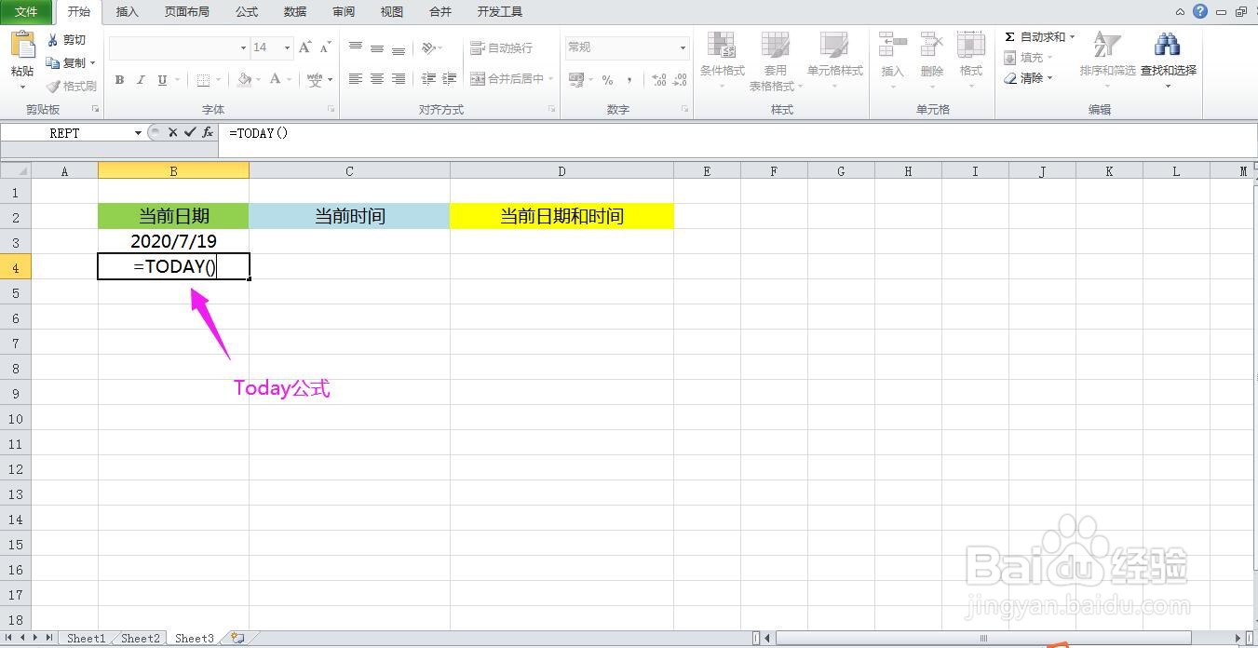Open 套用表格格式 table formats
1258x648 pixels.
(x=775, y=61)
